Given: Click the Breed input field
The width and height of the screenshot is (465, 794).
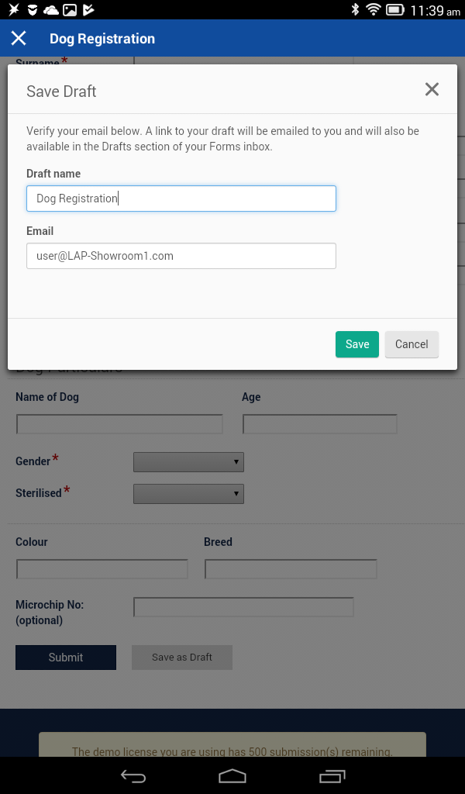Looking at the screenshot, I should (x=291, y=569).
